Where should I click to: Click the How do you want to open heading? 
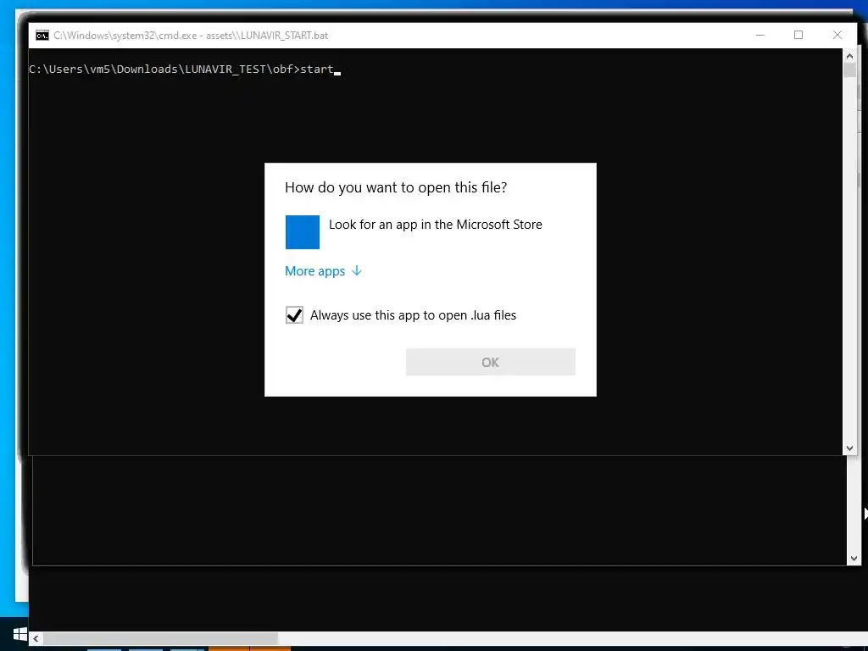(396, 187)
